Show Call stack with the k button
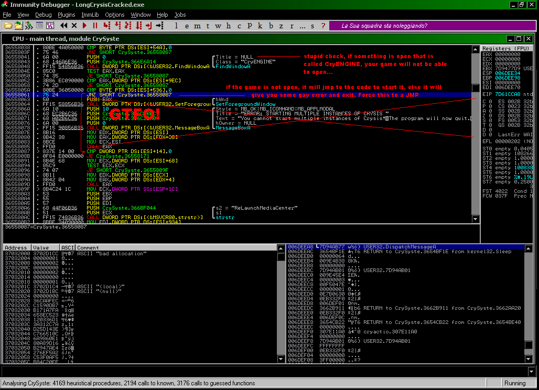This screenshot has height=390, width=539. coord(260,26)
